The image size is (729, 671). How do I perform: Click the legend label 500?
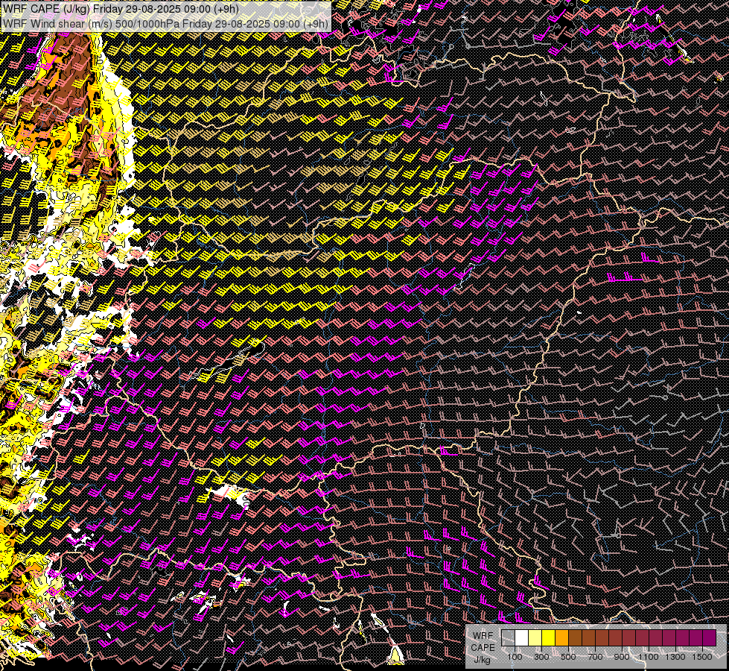pos(568,657)
